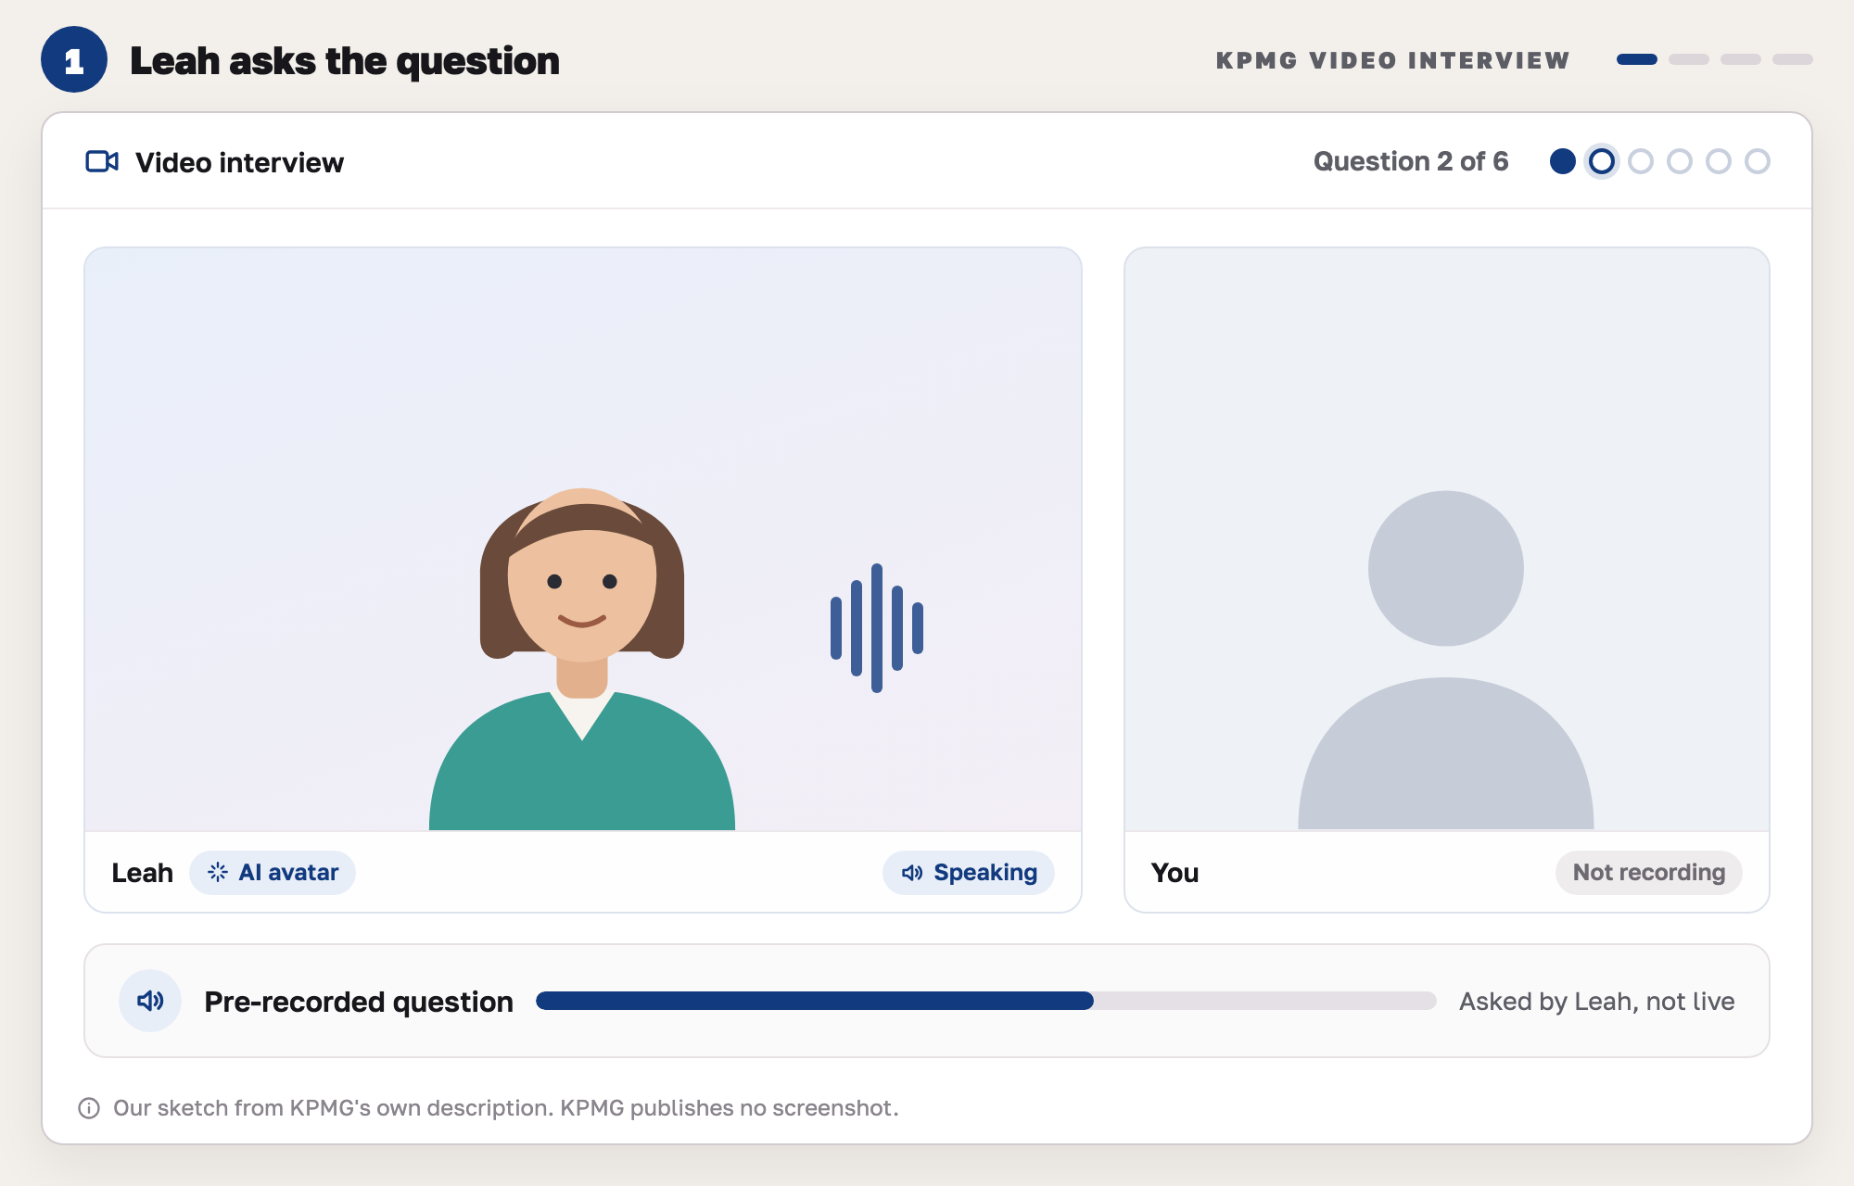The width and height of the screenshot is (1854, 1186).
Task: Select the fifth question dot
Action: pos(1719,161)
